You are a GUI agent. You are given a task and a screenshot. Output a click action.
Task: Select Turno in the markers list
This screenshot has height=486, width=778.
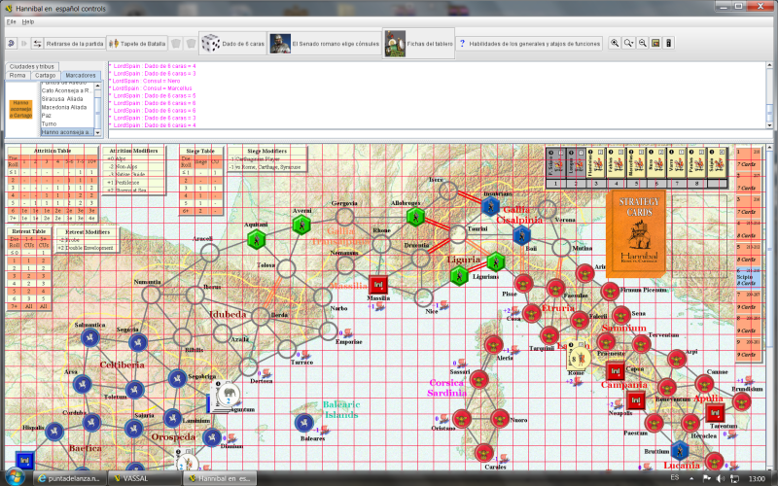click(67, 124)
